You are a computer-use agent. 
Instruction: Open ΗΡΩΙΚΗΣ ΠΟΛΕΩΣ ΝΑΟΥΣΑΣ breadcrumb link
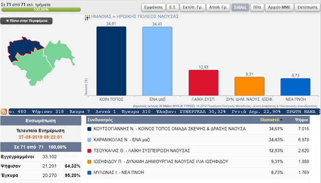pos(148,17)
